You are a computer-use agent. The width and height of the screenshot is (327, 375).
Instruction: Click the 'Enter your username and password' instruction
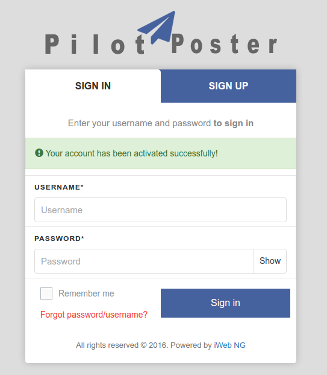(139, 123)
